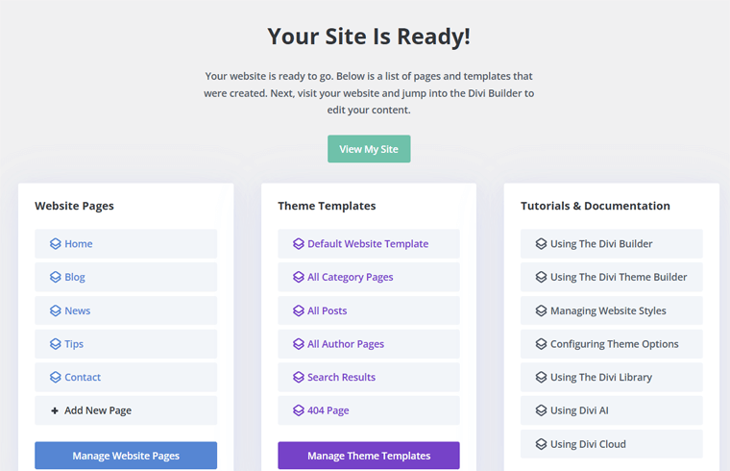Click the plus icon for Add New Page
This screenshot has width=730, height=471.
point(55,410)
